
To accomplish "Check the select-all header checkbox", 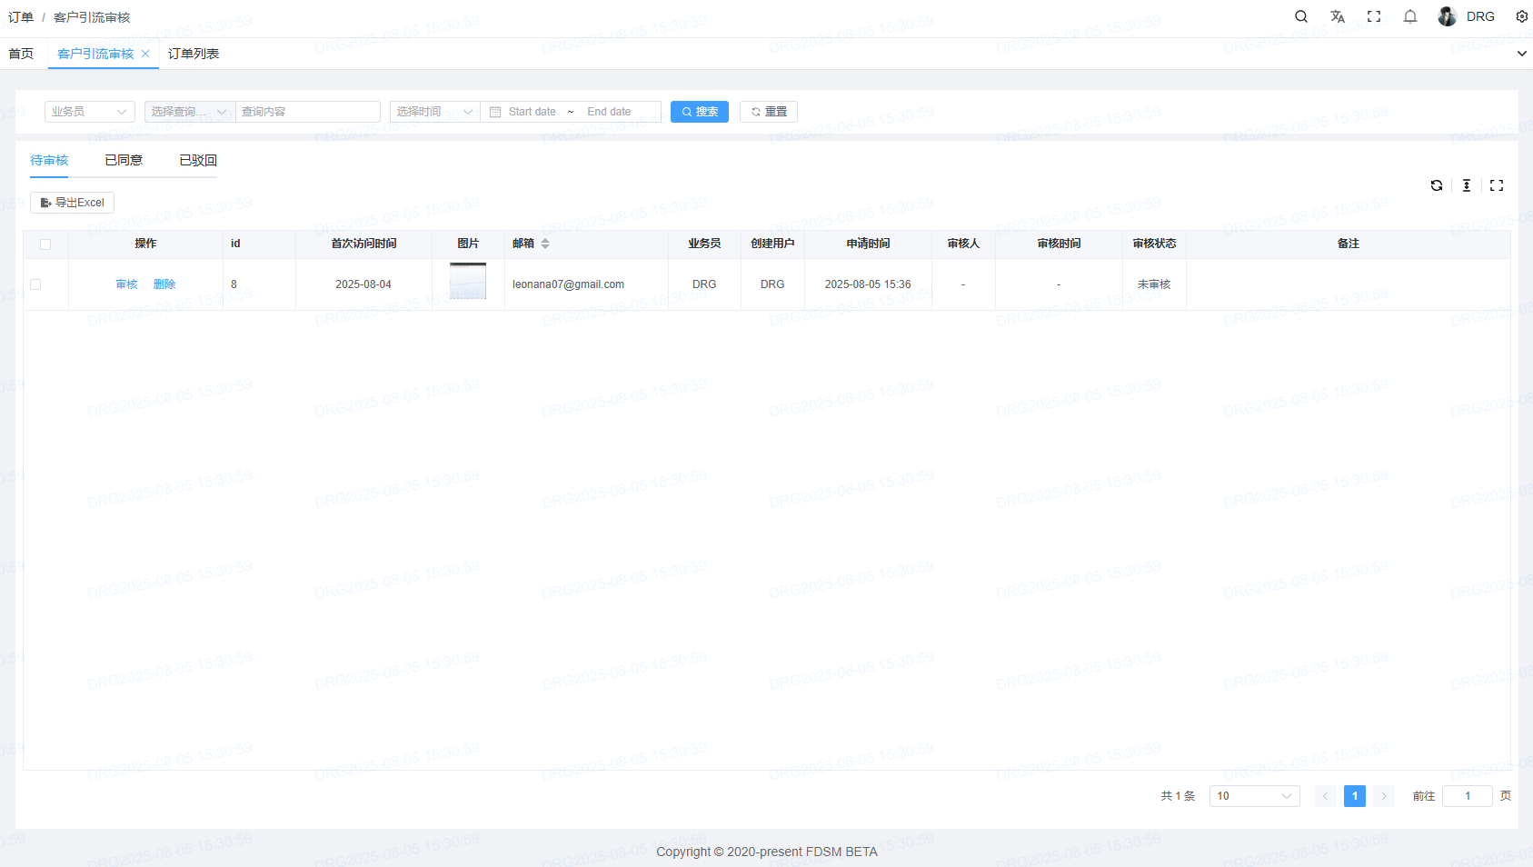I will (45, 244).
